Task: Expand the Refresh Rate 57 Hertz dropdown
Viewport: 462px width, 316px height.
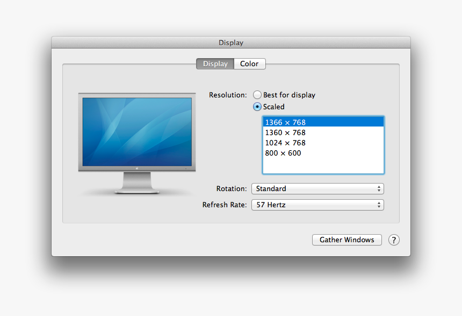Action: (317, 205)
